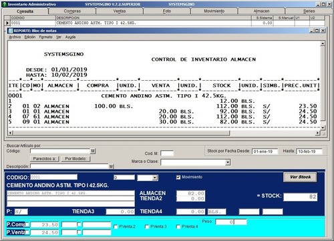Enable the P.Venta 2 checkbox

116,227
